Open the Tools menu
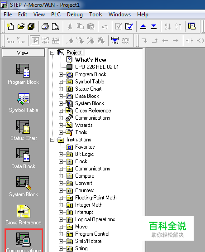 point(96,15)
